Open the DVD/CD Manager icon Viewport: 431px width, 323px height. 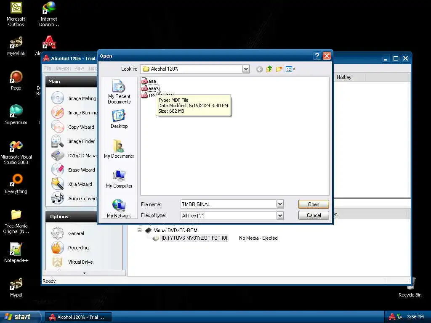(58, 155)
